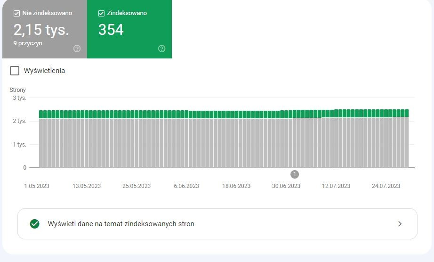The height and width of the screenshot is (262, 434).
Task: Select the 354 indexed pages count
Action: 111,30
